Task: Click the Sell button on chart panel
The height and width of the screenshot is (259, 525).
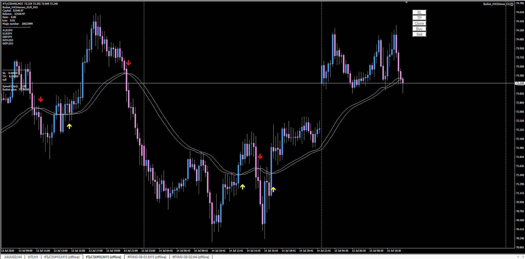Action: click(419, 34)
